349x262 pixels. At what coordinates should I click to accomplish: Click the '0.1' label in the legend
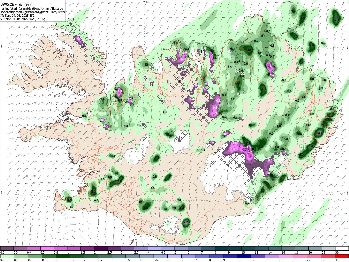(2, 260)
